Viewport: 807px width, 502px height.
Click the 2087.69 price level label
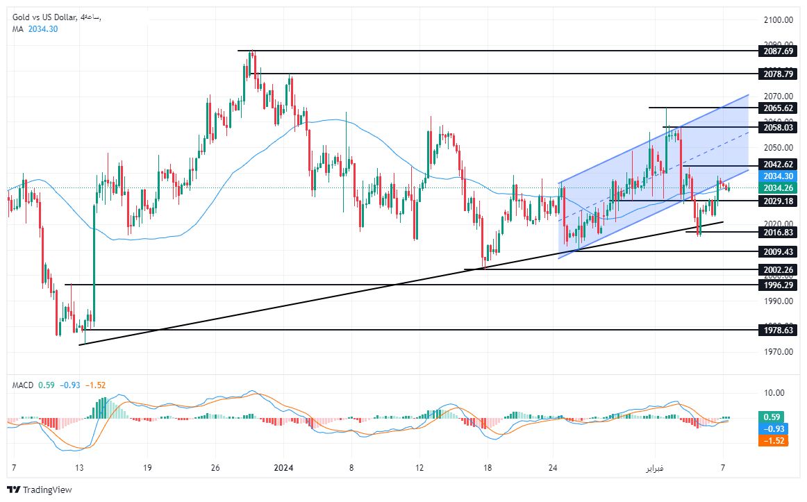pos(778,51)
